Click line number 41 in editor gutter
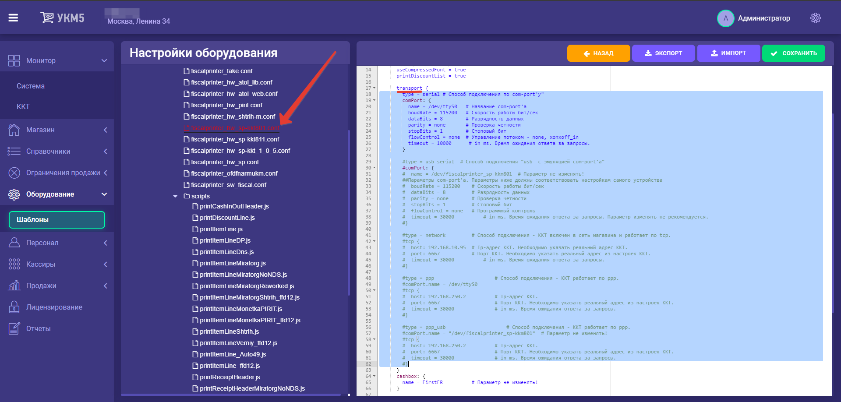Screen dimensions: 841x402 pos(368,235)
